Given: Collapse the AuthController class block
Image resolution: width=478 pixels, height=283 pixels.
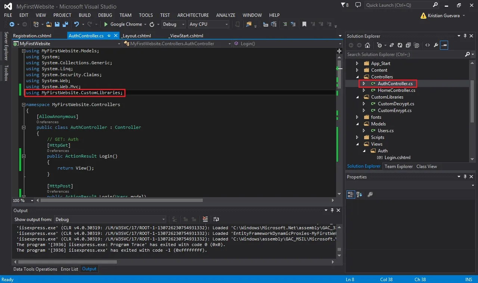Looking at the screenshot, I should coord(24,127).
